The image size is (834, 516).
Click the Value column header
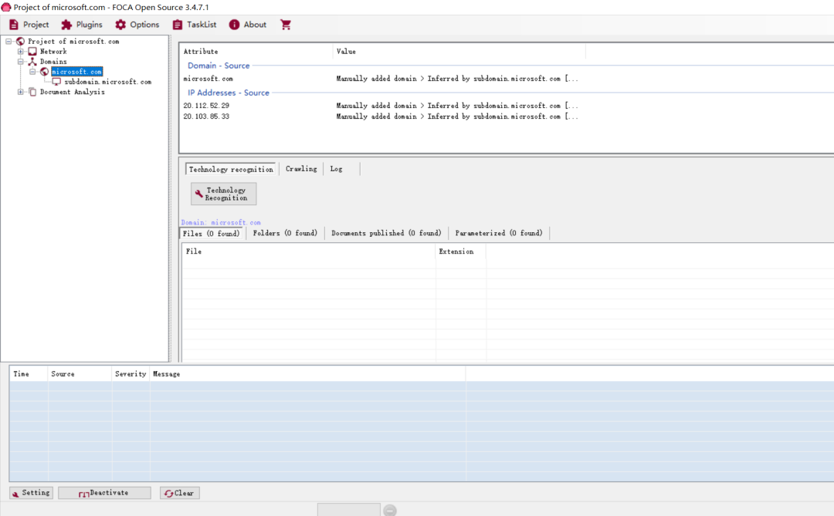click(x=459, y=52)
